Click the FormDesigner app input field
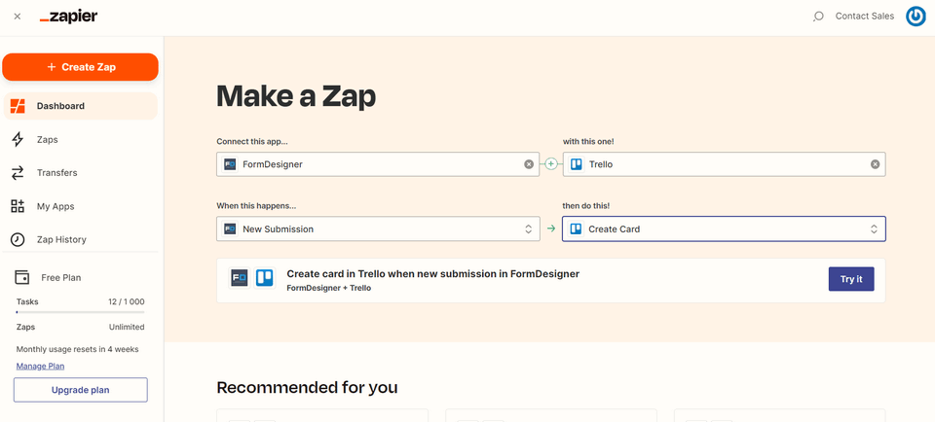Screen dimensions: 935x422 pyautogui.click(x=378, y=164)
